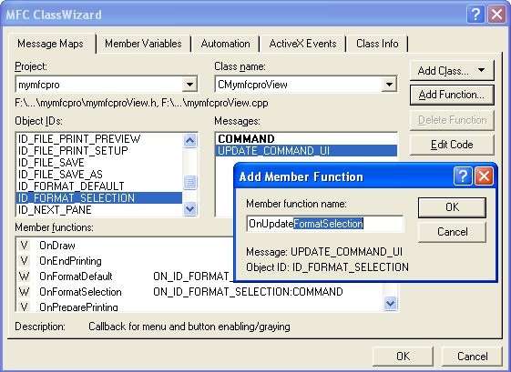Select ID_NEXT_PANE in Object IDs
This screenshot has width=511, height=372.
click(x=99, y=209)
